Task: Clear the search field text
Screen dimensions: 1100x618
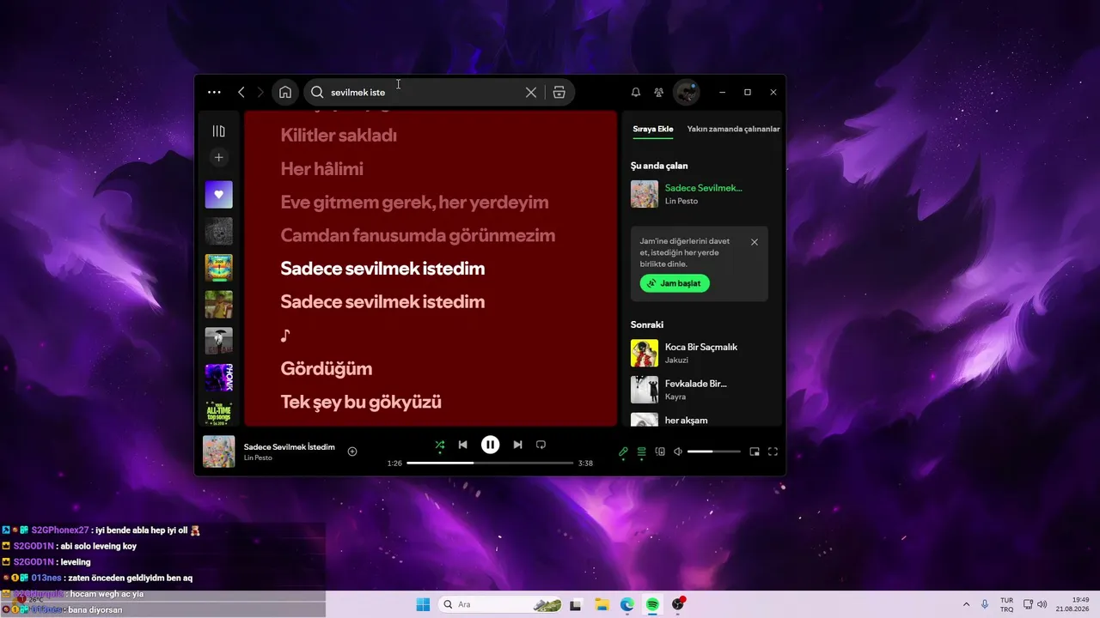Action: (531, 92)
